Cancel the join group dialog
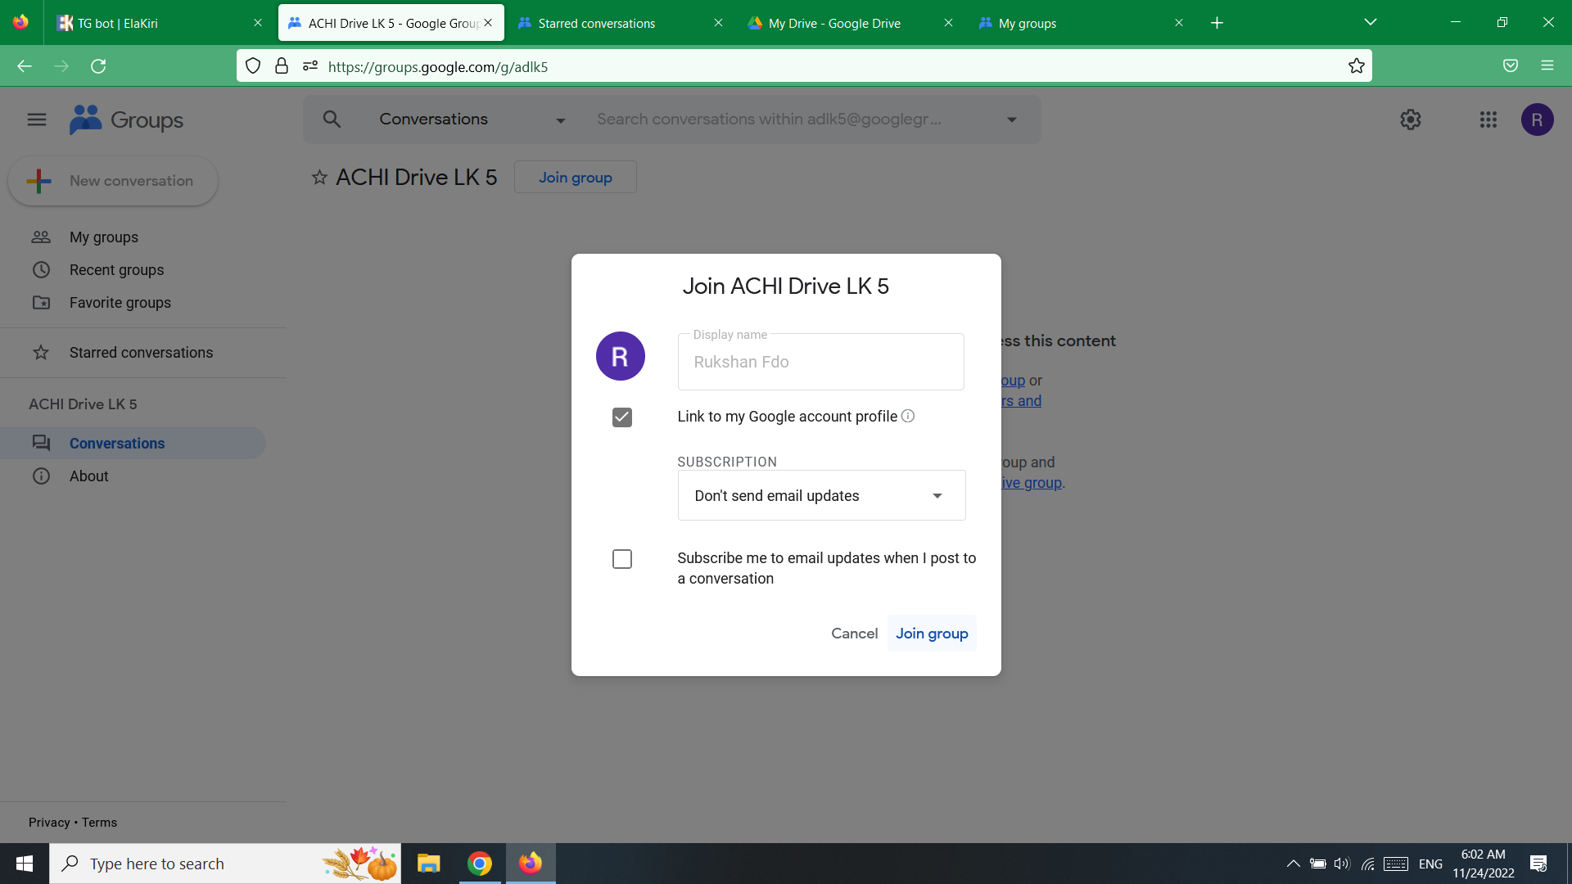Image resolution: width=1572 pixels, height=884 pixels. point(854,634)
